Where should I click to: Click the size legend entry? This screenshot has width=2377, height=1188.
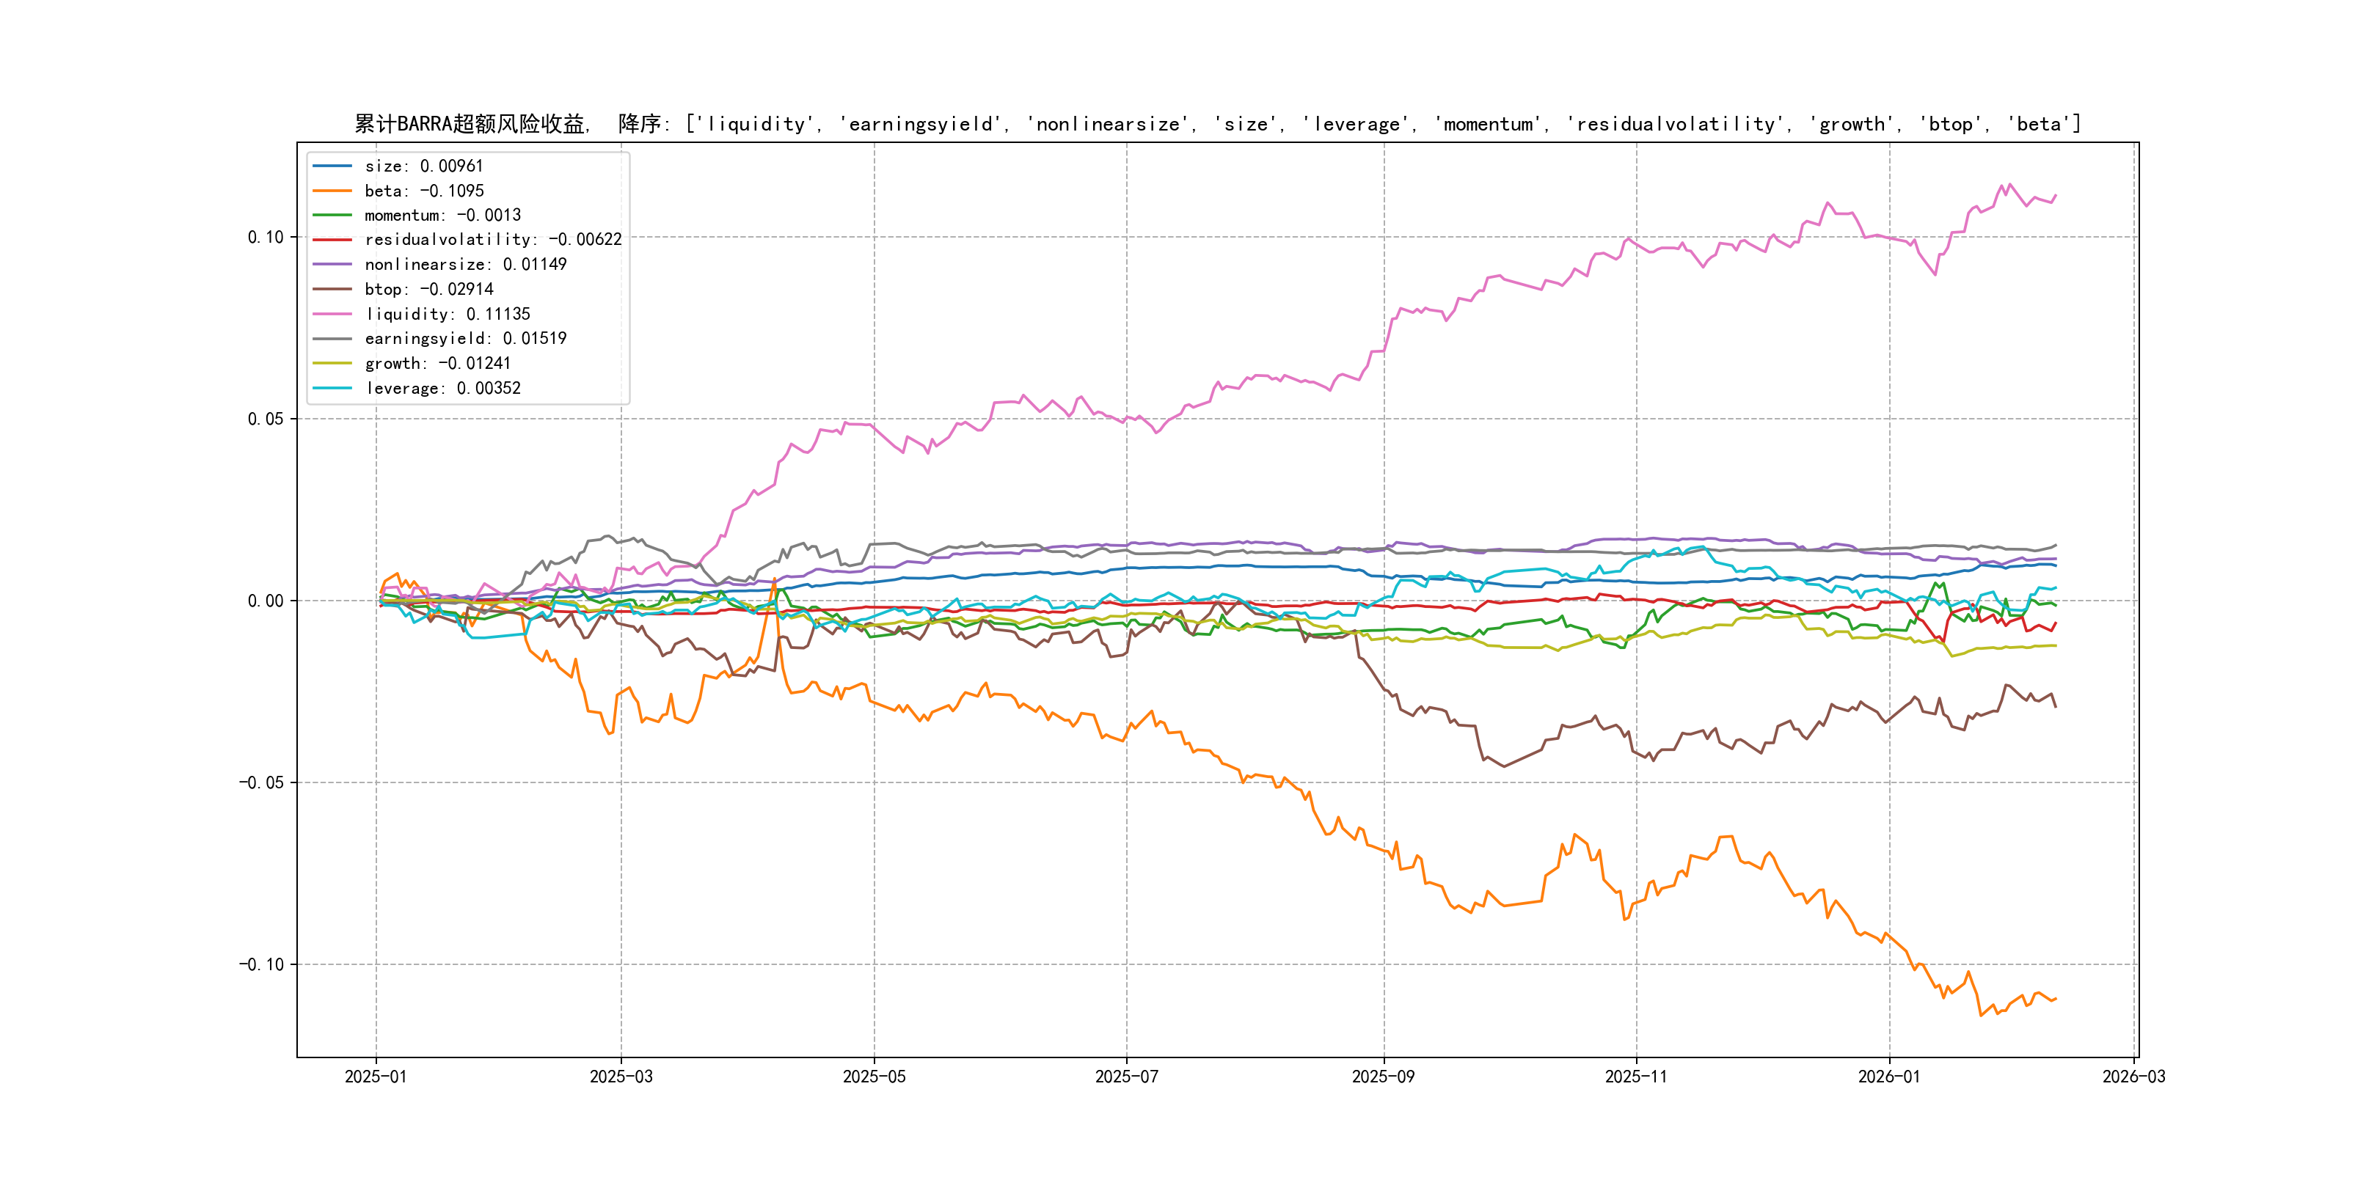click(423, 166)
